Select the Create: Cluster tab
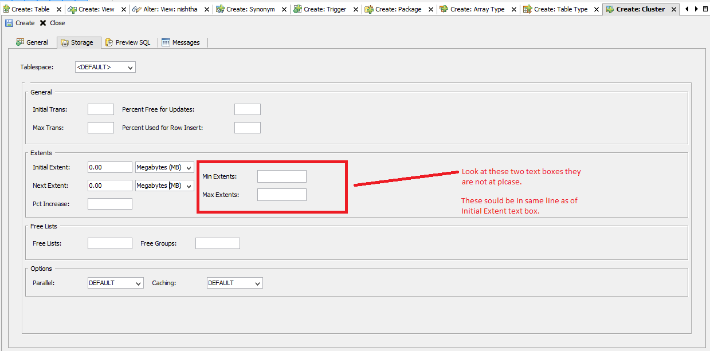Viewport: 710px width, 351px height. [x=640, y=9]
